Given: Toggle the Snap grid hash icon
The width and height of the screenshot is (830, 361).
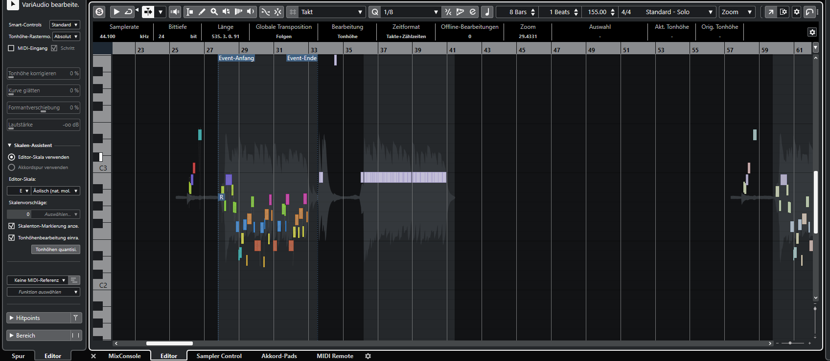Looking at the screenshot, I should click(293, 12).
